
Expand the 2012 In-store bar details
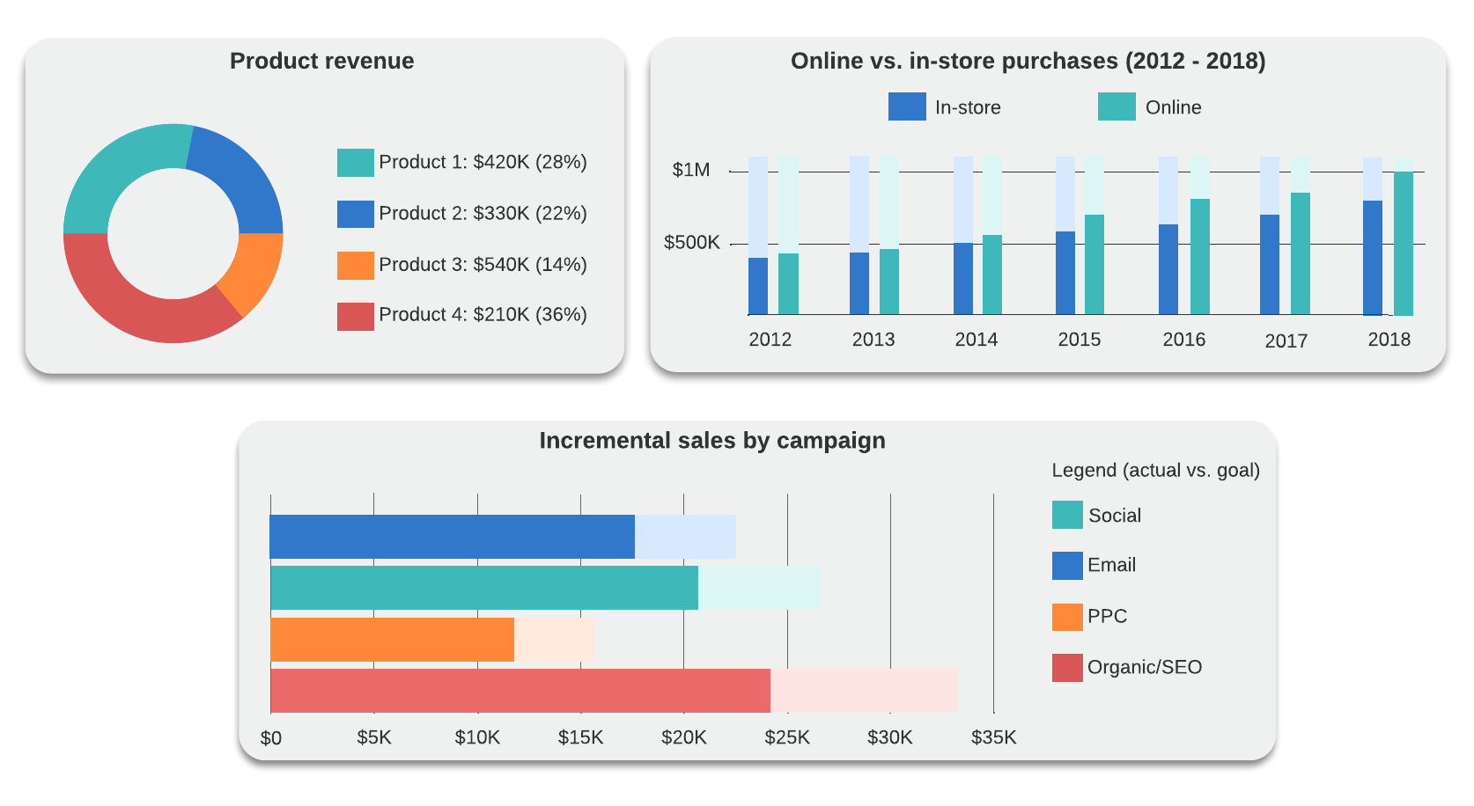point(758,286)
